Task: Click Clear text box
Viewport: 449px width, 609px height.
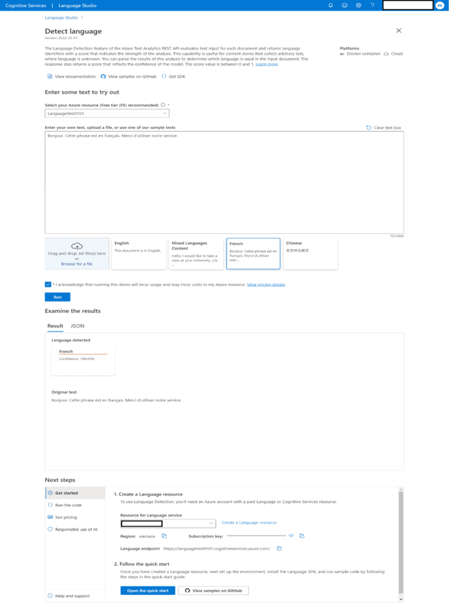Action: (x=384, y=127)
